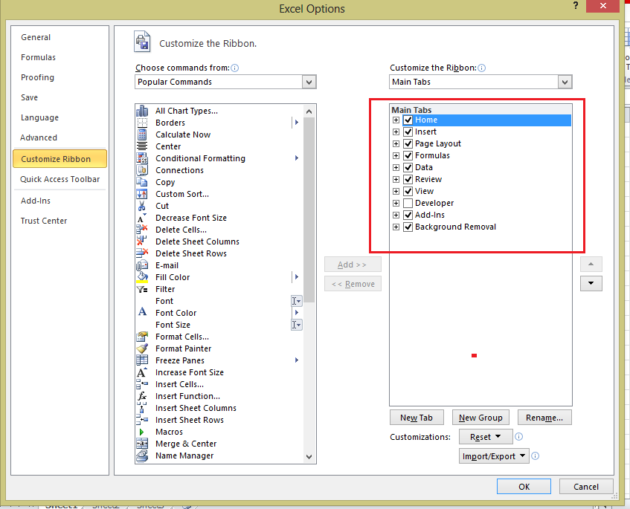The image size is (630, 509).
Task: Select the Macros command icon
Action: 143,432
